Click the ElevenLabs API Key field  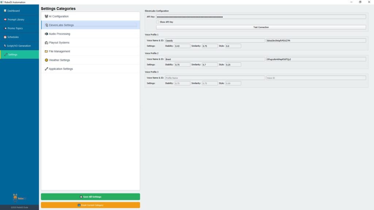pos(261,17)
